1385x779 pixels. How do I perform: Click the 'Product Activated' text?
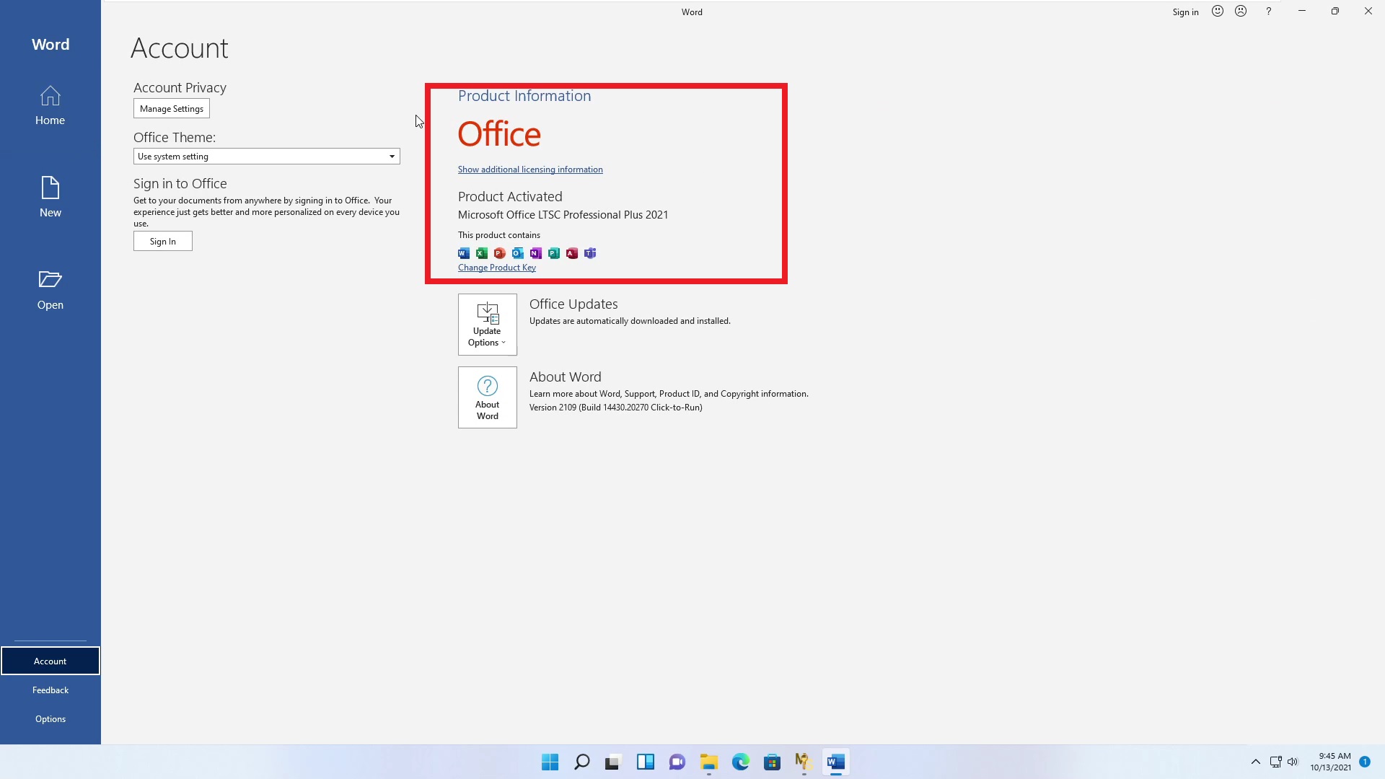pyautogui.click(x=510, y=196)
